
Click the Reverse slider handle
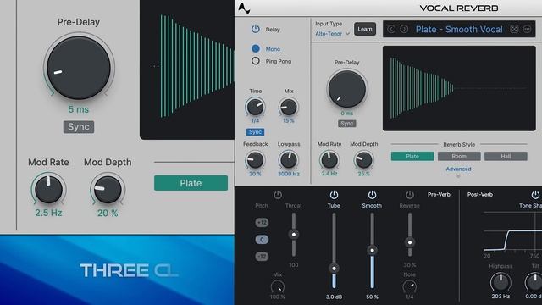410,242
